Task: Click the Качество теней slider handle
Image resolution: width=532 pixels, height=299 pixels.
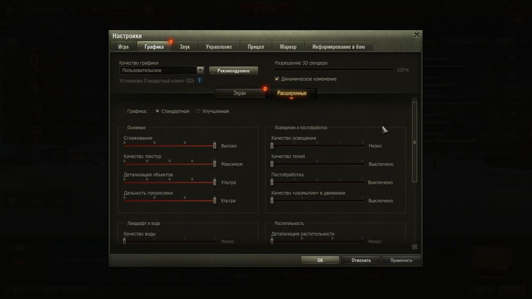Action: coord(272,164)
